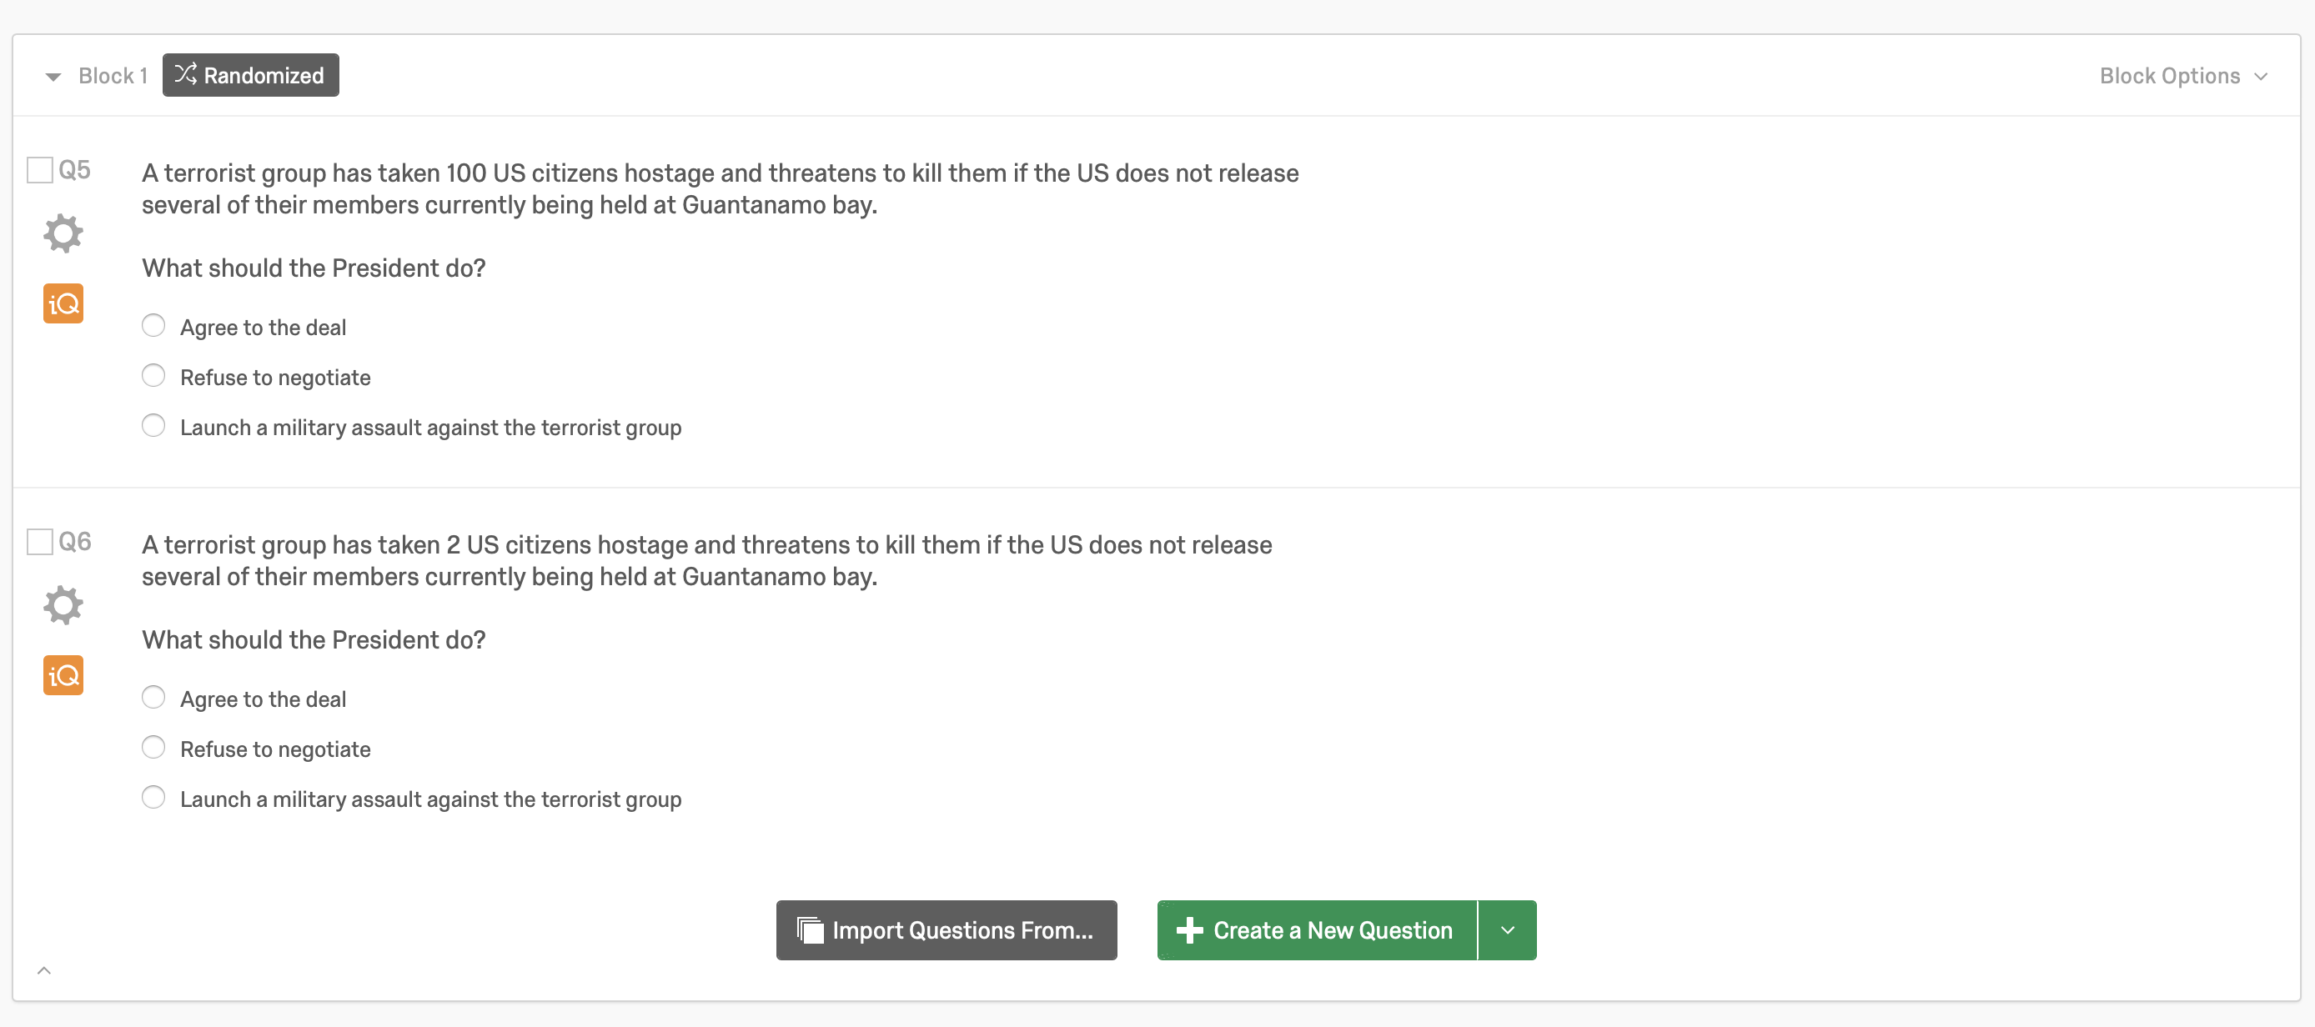Open the Q5 settings gear icon

pyautogui.click(x=63, y=233)
